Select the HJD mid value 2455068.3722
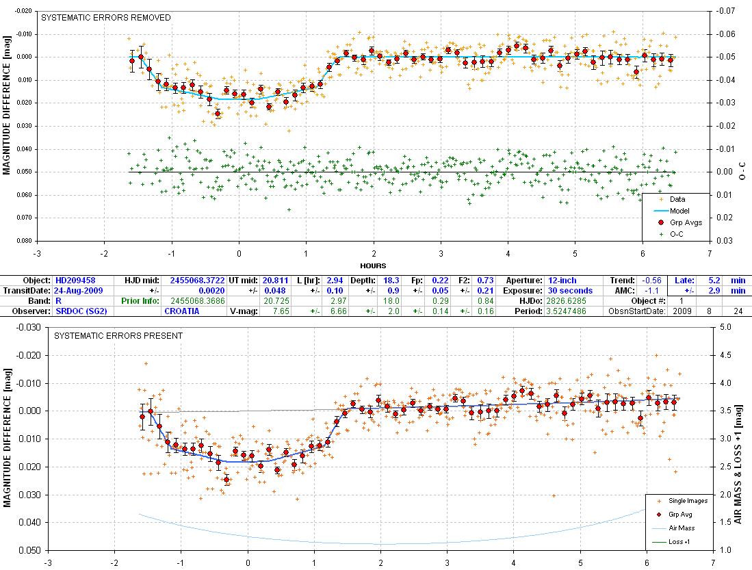This screenshot has height=570, width=752. [x=197, y=280]
